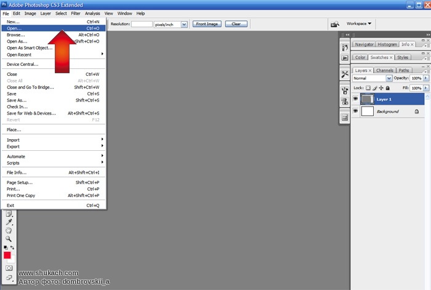Screen dimensions: 431x290
Task: Expand the Import submenu
Action: pos(53,140)
